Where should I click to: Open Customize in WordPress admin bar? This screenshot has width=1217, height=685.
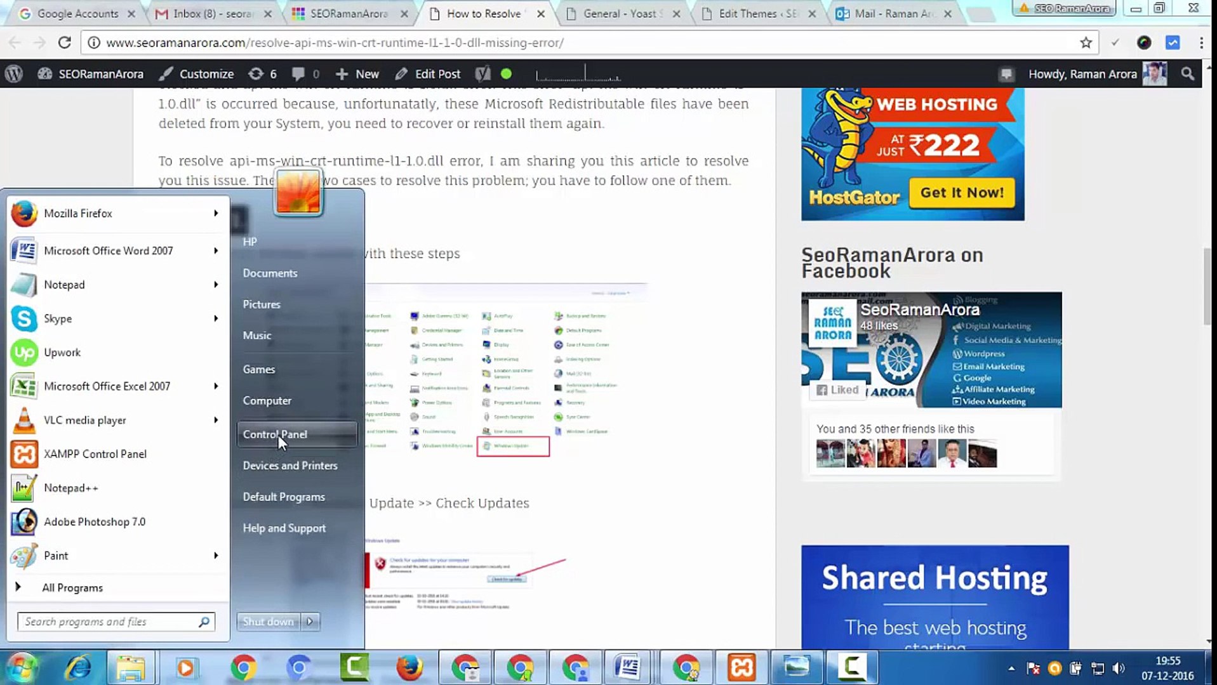click(196, 74)
